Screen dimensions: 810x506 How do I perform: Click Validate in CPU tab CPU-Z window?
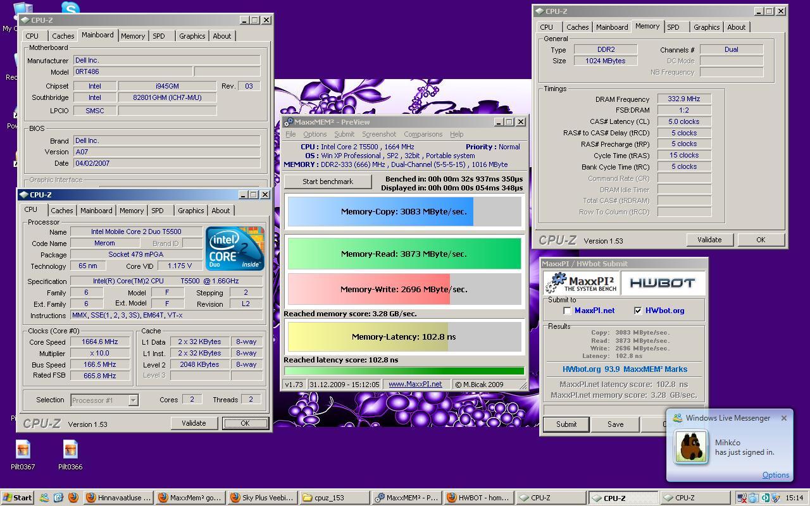coord(193,423)
